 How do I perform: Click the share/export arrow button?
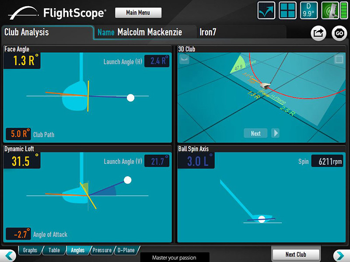tap(318, 33)
